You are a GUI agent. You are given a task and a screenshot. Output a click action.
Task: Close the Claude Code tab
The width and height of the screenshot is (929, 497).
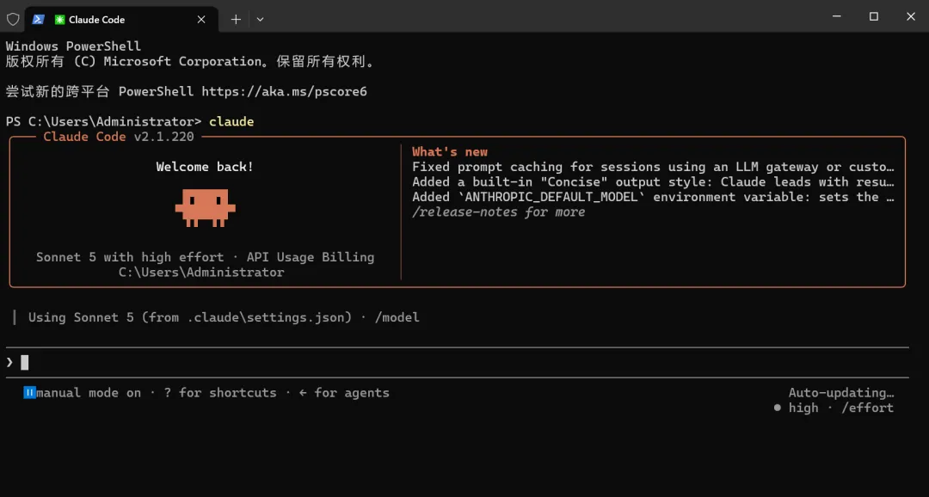click(201, 20)
